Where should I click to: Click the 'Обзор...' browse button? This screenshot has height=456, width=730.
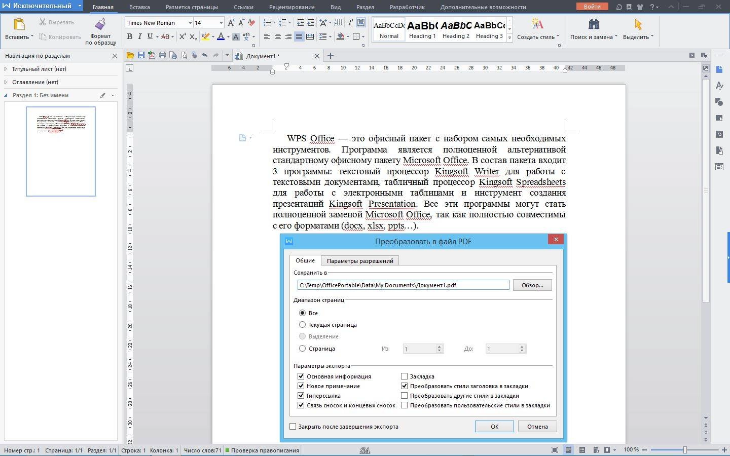point(532,285)
